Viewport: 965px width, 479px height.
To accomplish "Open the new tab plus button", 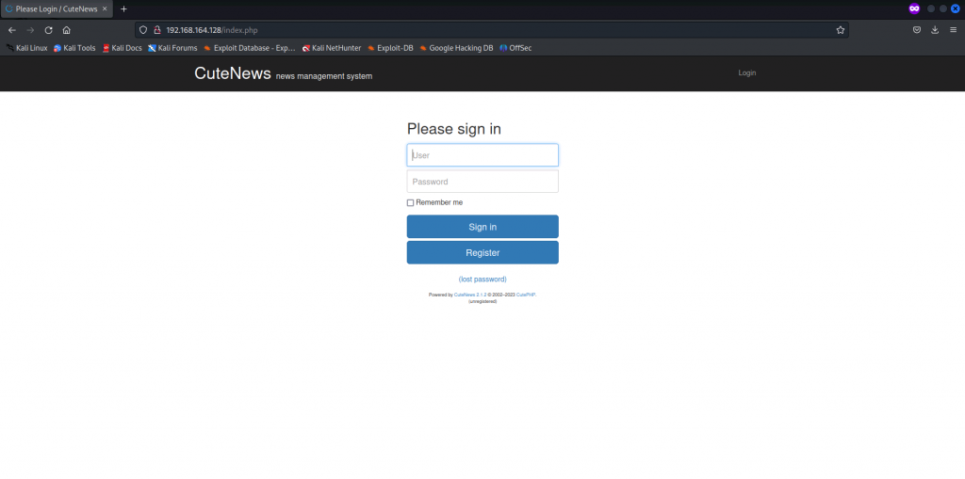I will pyautogui.click(x=123, y=8).
